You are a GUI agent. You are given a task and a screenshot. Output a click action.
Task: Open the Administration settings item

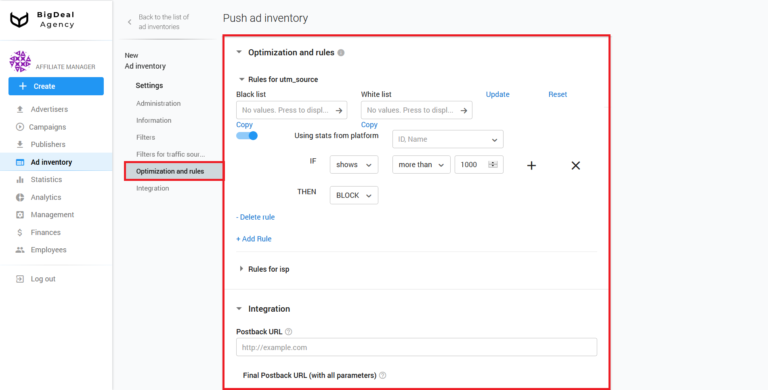tap(158, 103)
